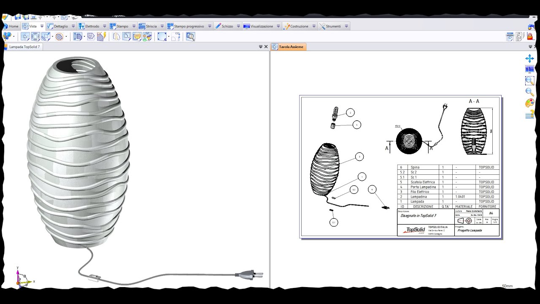Click the zoom magnifier icon
Viewport: 540px width, 304px height.
(529, 92)
